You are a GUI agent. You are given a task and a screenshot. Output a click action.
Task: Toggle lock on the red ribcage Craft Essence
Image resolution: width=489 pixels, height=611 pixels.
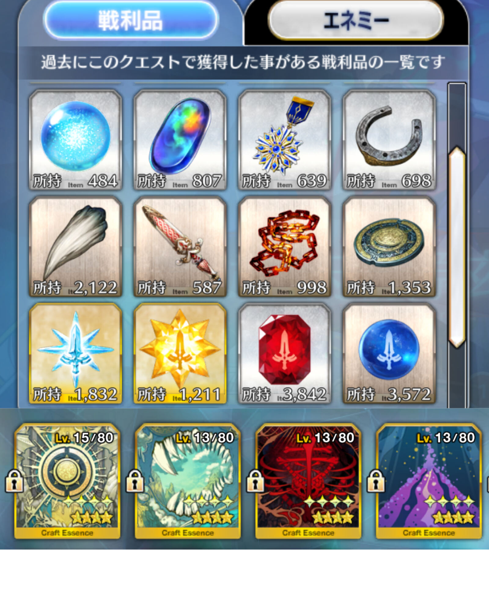coord(255,481)
